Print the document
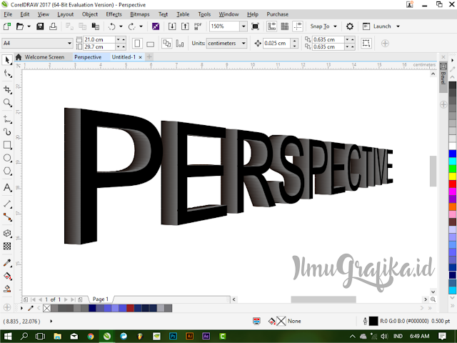Screen dimensions: 457x343 click(53, 26)
